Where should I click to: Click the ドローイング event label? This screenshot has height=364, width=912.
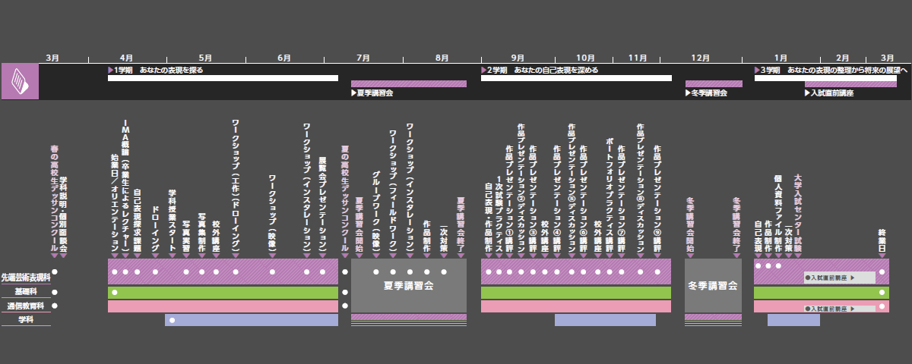pyautogui.click(x=155, y=230)
